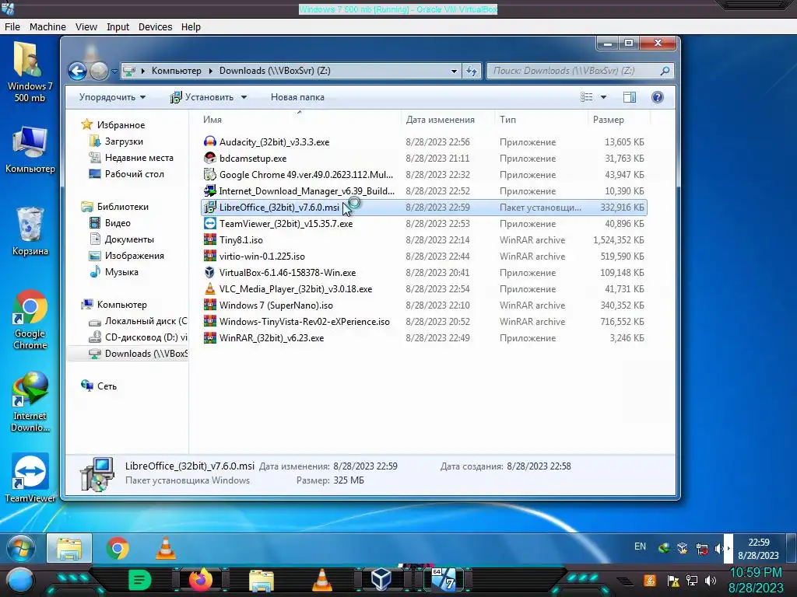Sort by Дата изменения column header
The width and height of the screenshot is (797, 597).
pyautogui.click(x=441, y=120)
